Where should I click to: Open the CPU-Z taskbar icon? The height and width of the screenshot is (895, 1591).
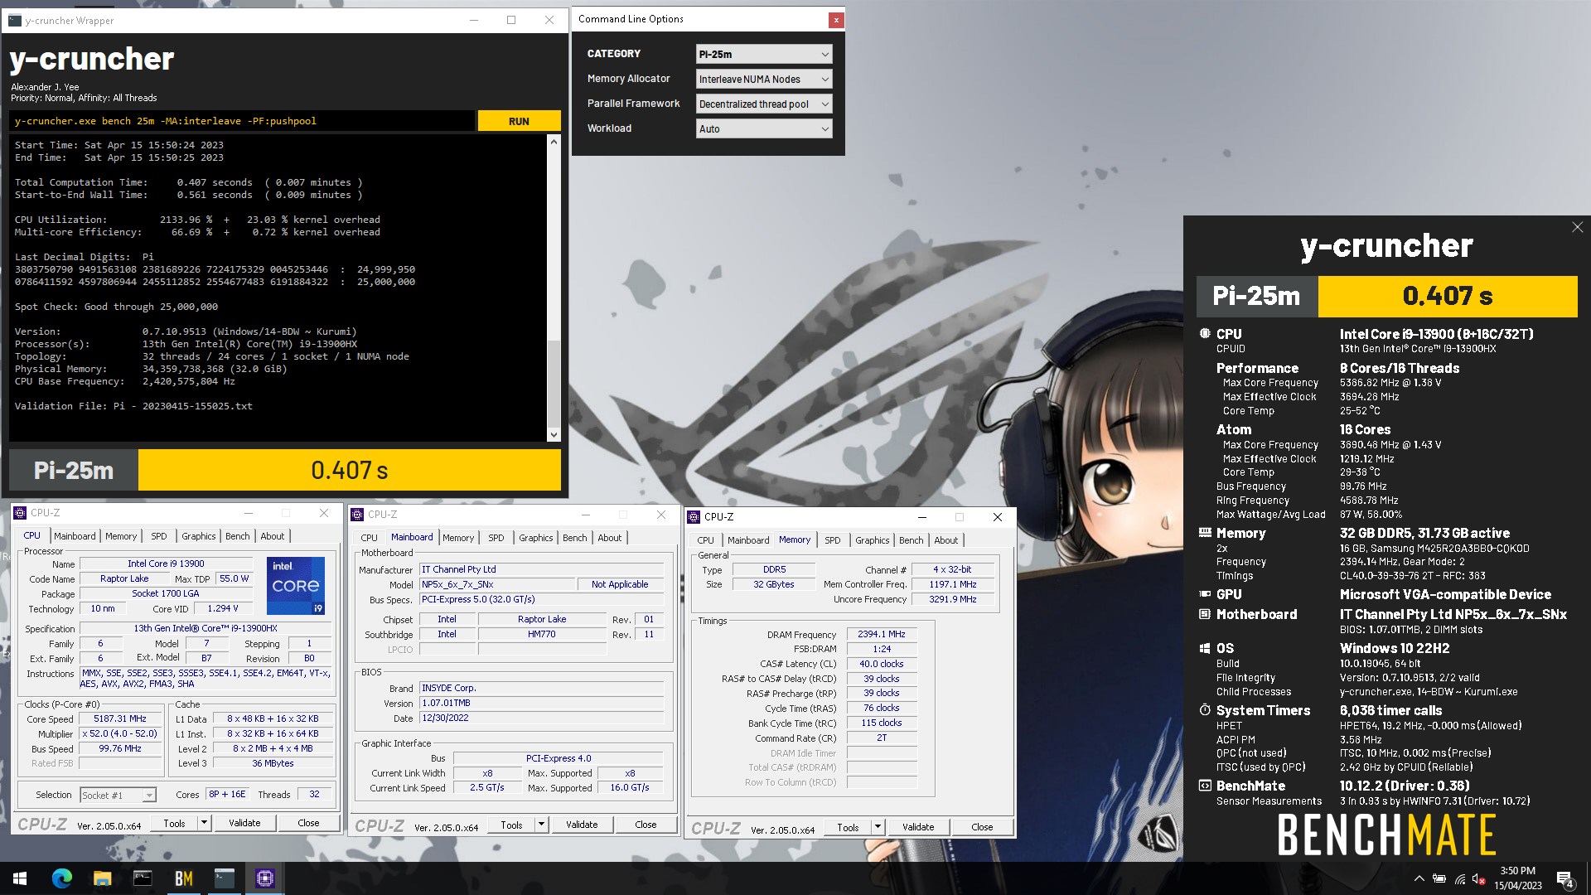tap(265, 878)
